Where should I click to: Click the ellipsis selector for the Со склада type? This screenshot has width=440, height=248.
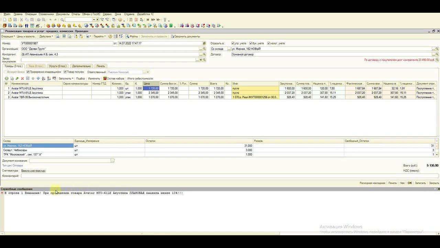pos(229,49)
